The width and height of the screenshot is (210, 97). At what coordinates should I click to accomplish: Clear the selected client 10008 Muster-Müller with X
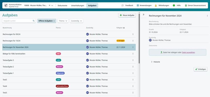click(x=49, y=6)
